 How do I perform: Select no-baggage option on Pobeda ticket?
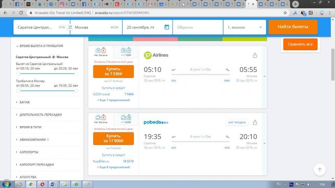pos(100,119)
